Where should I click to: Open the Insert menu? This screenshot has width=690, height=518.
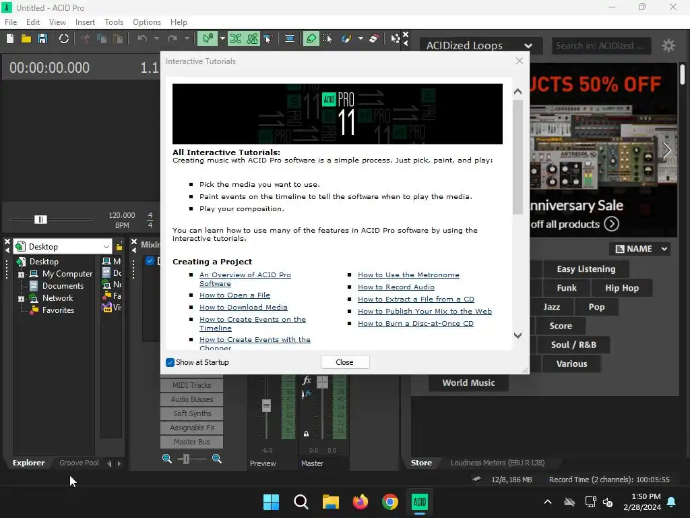pyautogui.click(x=85, y=22)
